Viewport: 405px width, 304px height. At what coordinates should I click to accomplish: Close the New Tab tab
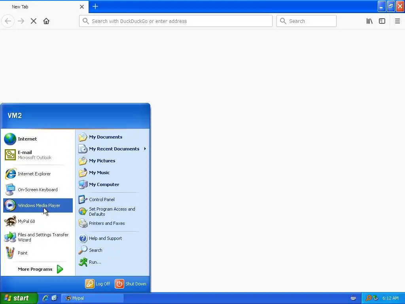point(82,7)
